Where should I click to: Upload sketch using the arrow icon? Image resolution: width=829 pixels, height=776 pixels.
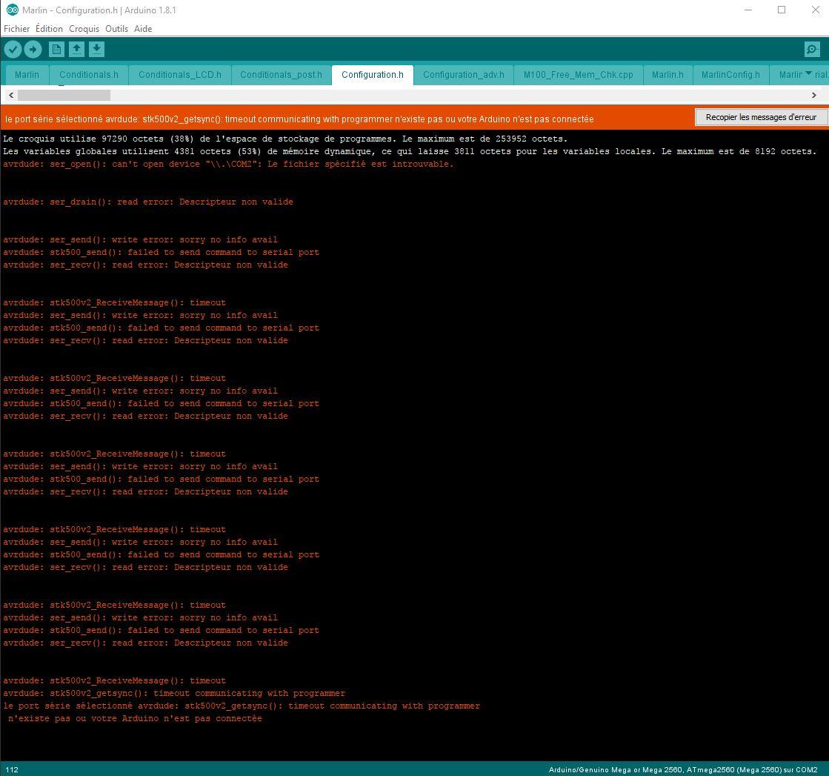pos(33,50)
